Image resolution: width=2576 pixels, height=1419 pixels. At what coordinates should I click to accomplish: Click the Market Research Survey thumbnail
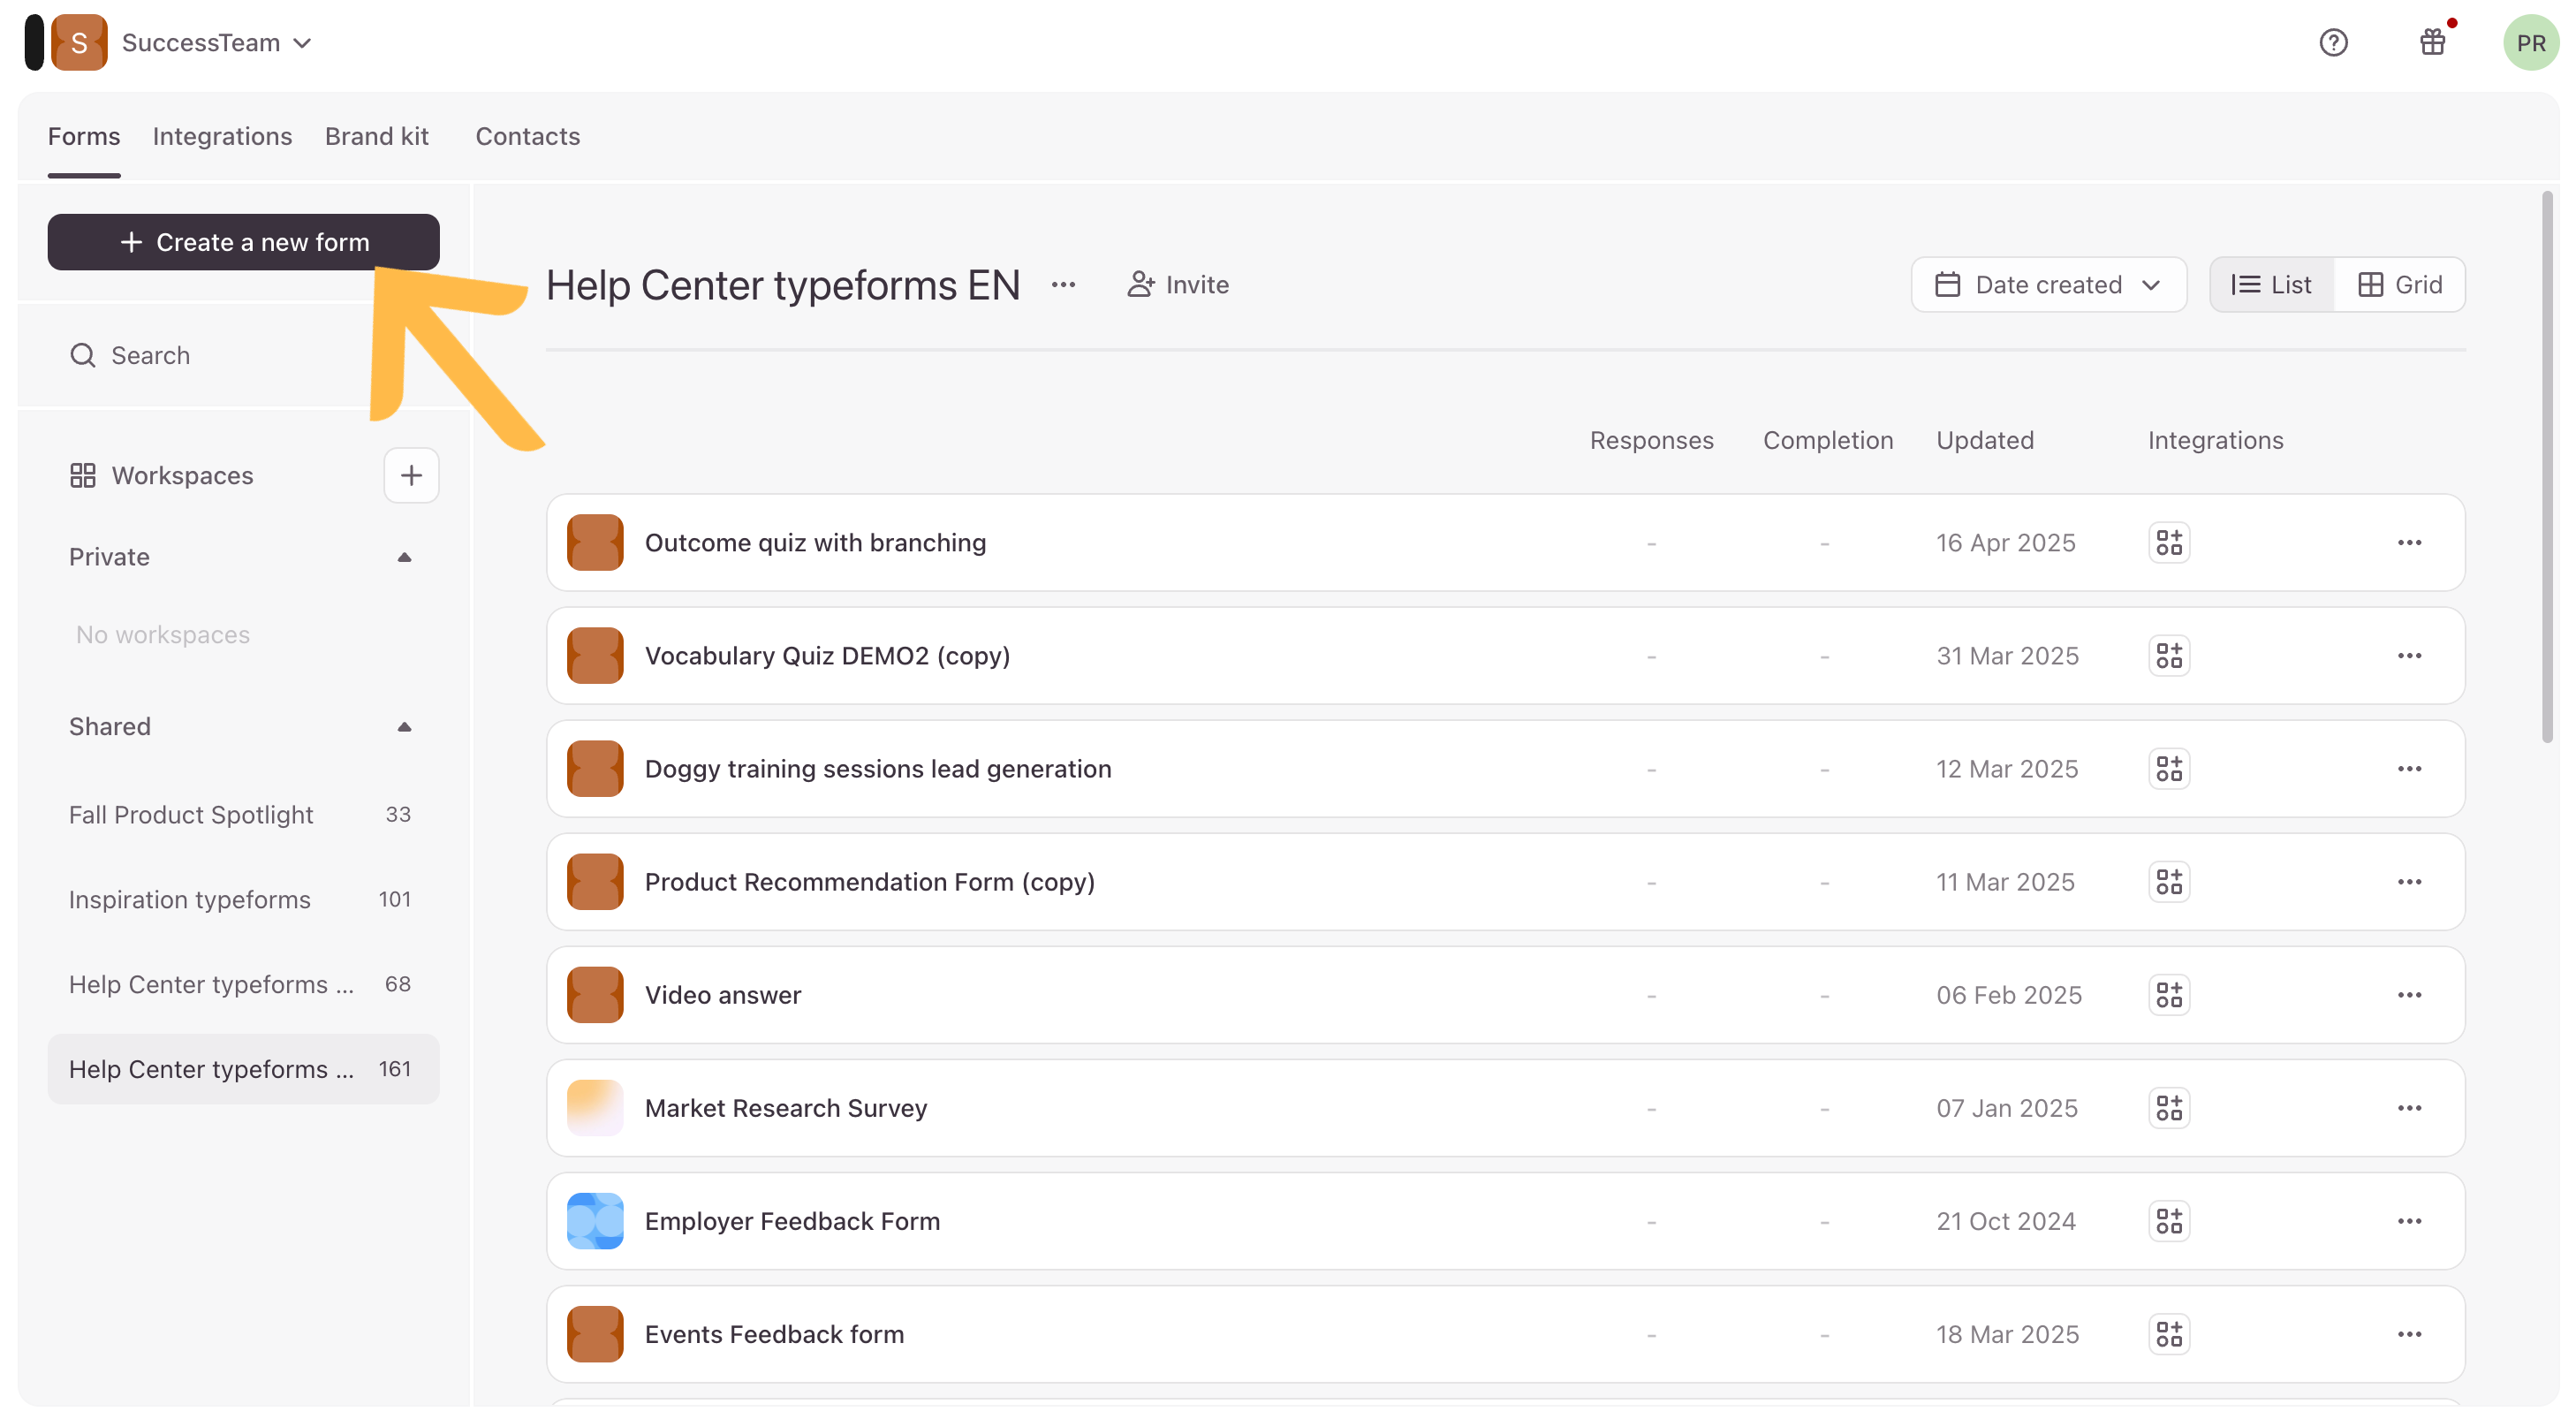(595, 1108)
